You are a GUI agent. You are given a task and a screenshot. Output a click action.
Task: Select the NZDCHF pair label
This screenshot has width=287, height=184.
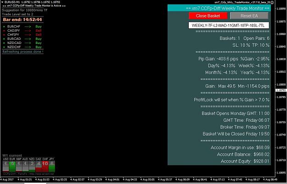coord(14,47)
